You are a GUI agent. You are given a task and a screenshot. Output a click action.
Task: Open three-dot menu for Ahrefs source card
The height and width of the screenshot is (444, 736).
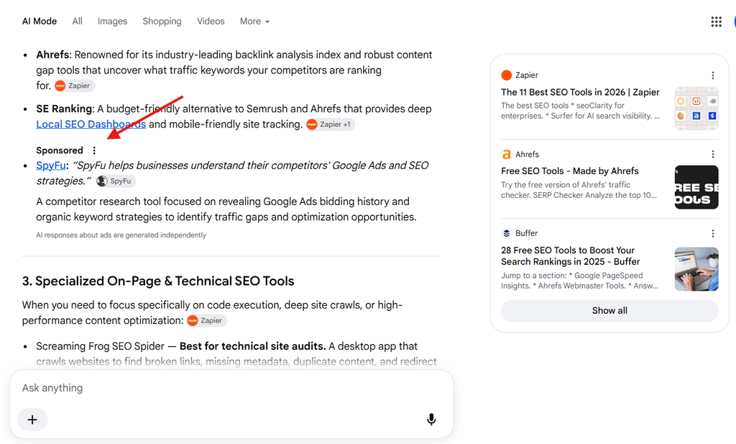coord(712,154)
